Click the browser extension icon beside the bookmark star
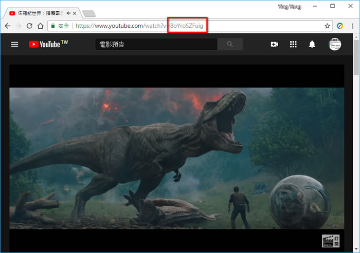 click(340, 26)
